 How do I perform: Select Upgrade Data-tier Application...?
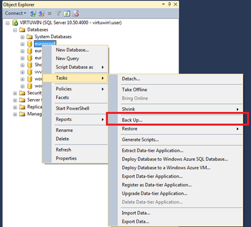pos(176,194)
